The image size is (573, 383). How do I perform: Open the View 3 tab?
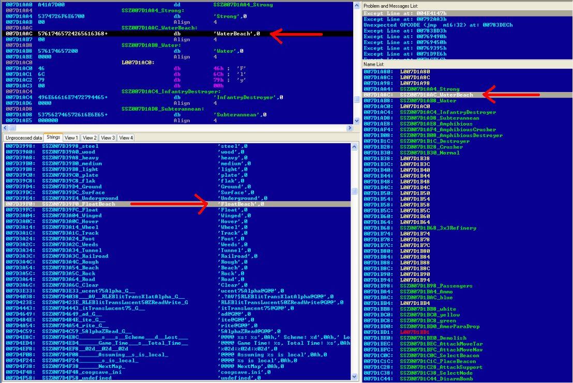tap(108, 138)
